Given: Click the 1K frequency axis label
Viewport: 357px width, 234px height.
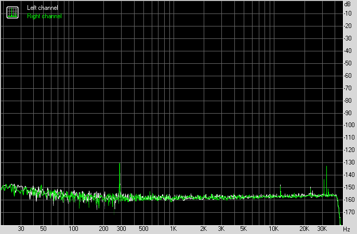Looking at the screenshot, I should point(173,229).
